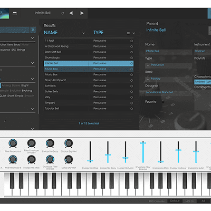Select the A Clockwork Gong preset
211x211 pixels.
[89, 46]
